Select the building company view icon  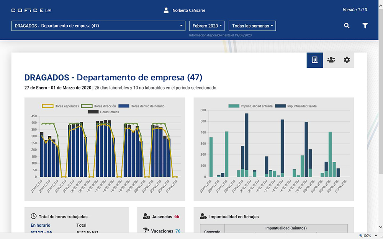click(315, 60)
